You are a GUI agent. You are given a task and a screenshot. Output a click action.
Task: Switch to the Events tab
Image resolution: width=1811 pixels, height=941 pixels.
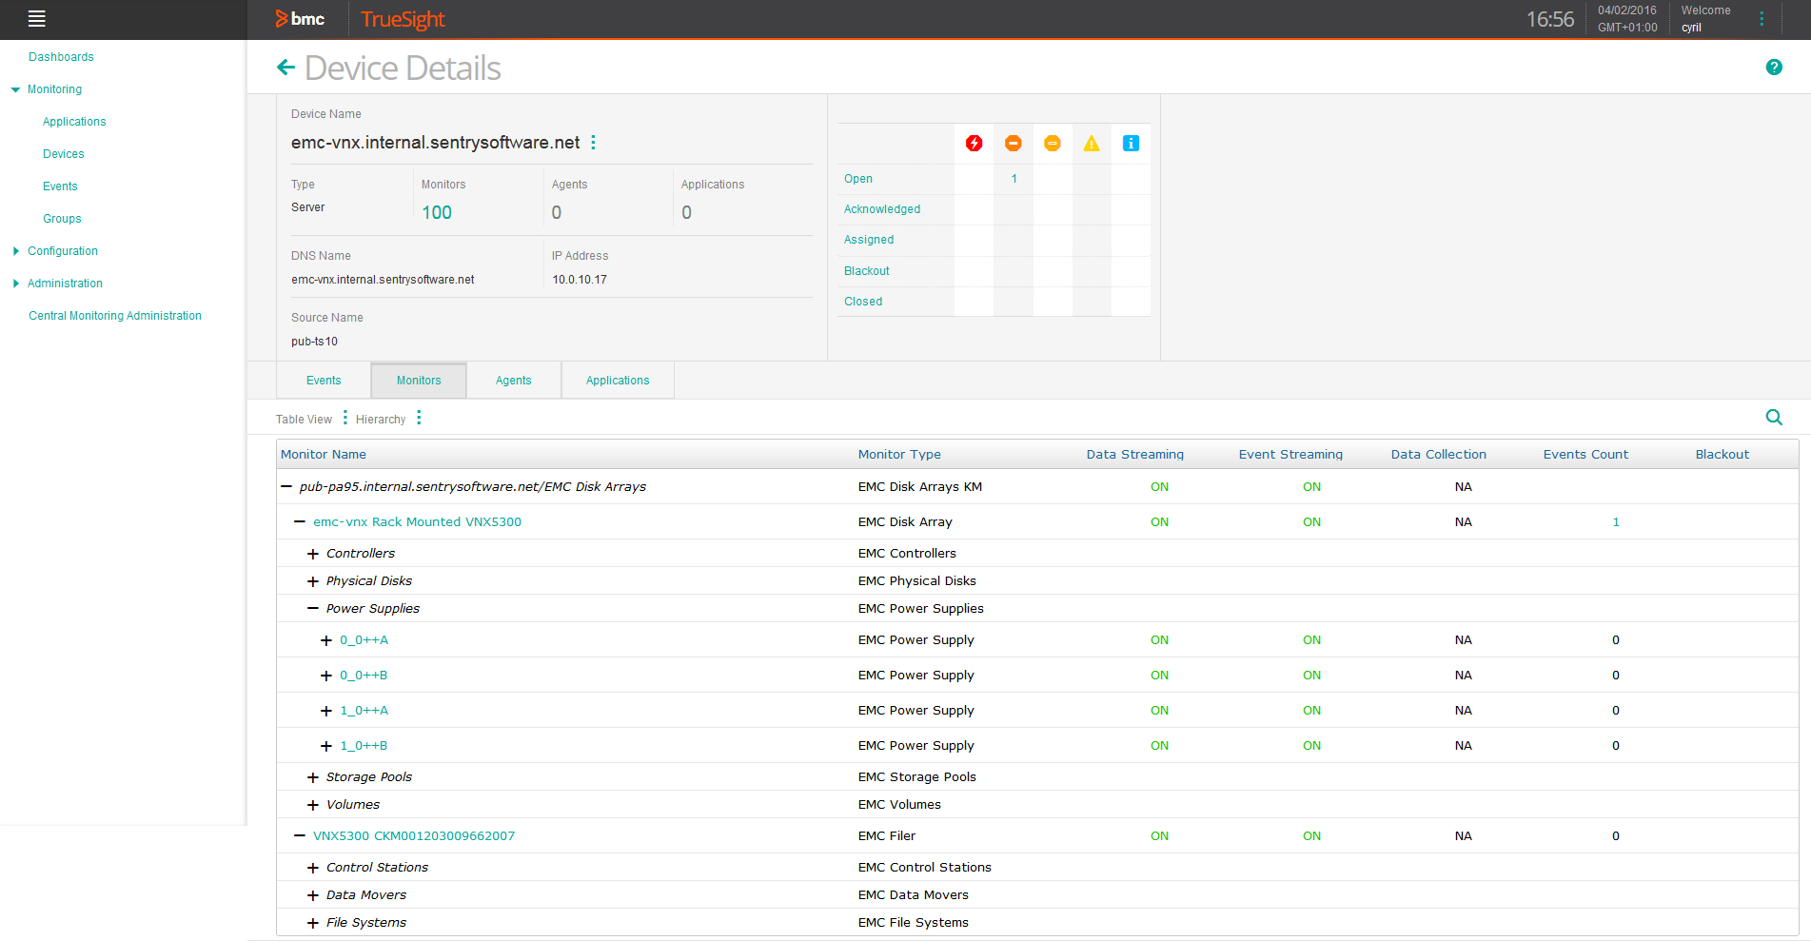[324, 381]
